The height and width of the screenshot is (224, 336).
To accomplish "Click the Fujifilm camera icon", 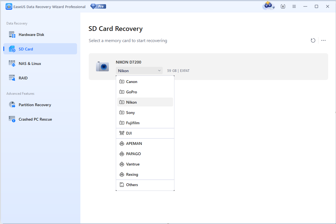I will pyautogui.click(x=122, y=123).
